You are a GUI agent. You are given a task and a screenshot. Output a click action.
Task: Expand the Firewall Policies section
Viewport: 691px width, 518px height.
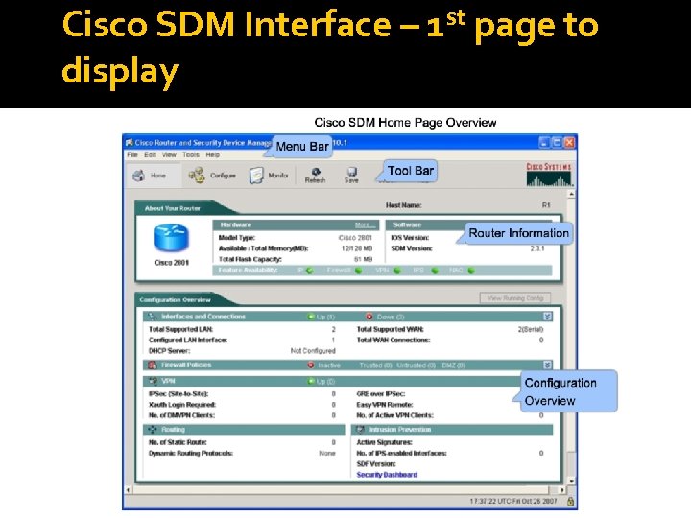[x=547, y=365]
